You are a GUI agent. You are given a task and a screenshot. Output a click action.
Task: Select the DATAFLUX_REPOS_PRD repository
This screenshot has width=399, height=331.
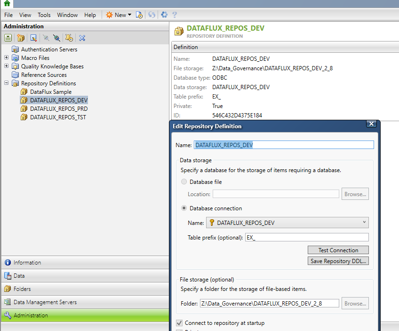pos(58,108)
